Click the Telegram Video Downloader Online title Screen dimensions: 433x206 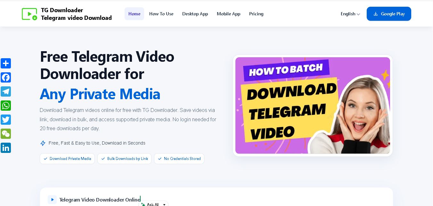pos(100,200)
